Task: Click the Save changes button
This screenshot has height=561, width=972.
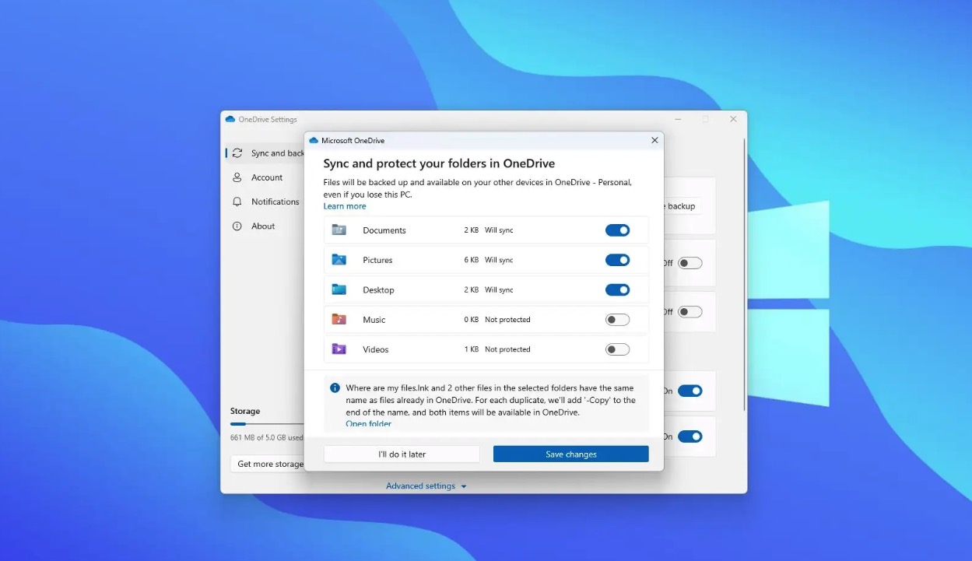Action: click(x=570, y=454)
